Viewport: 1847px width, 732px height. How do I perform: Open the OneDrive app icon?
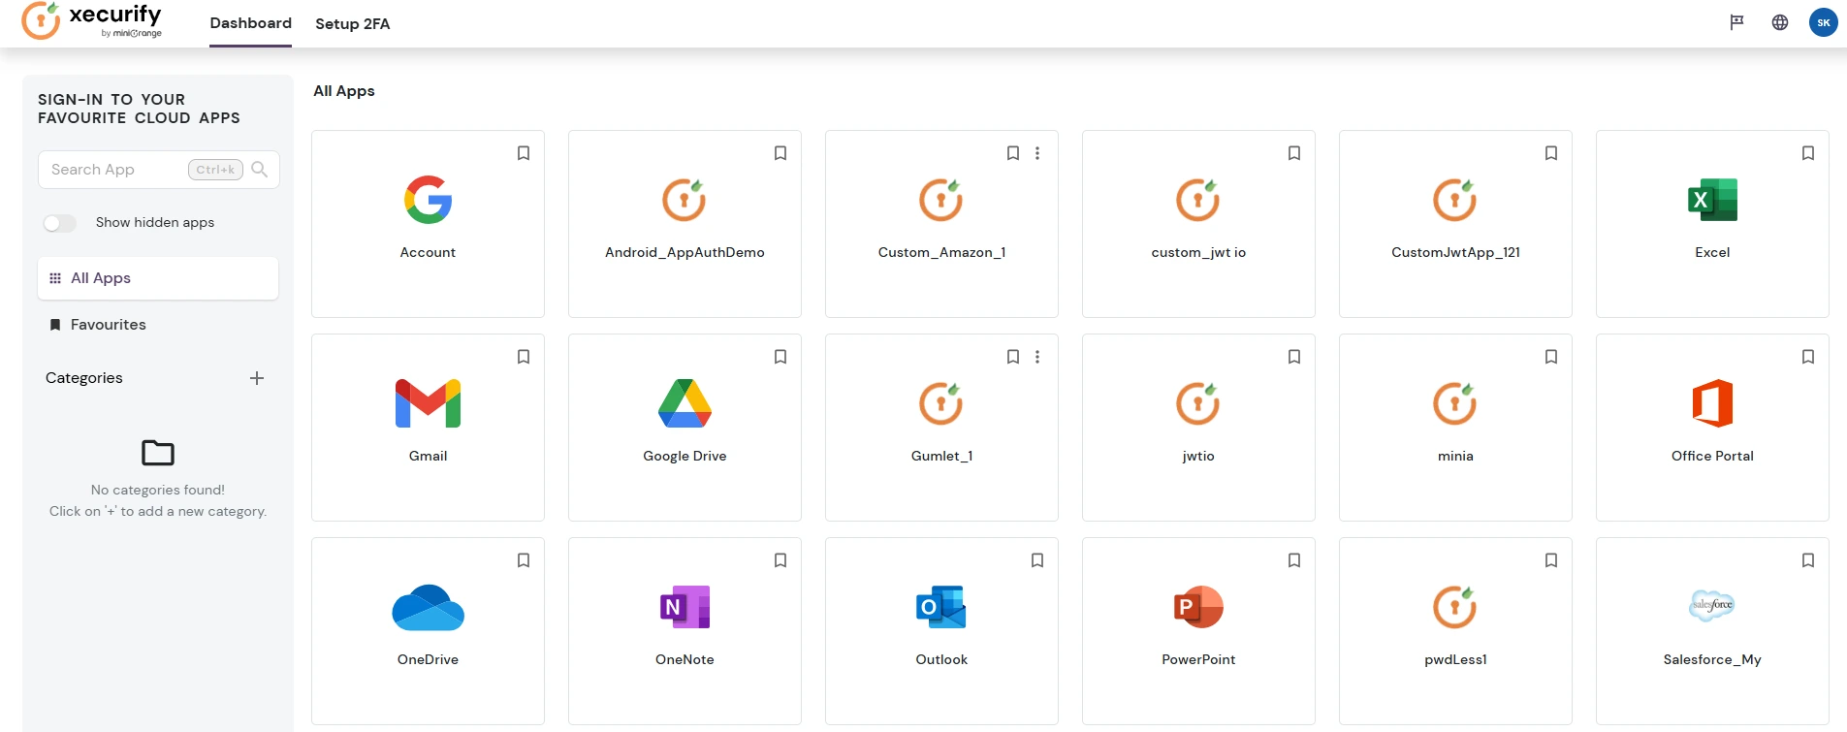coord(428,607)
